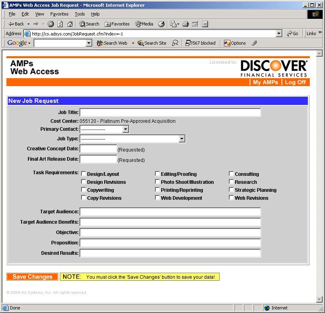Image resolution: width=325 pixels, height=313 pixels.
Task: Click the Save Changes button
Action: click(x=32, y=277)
